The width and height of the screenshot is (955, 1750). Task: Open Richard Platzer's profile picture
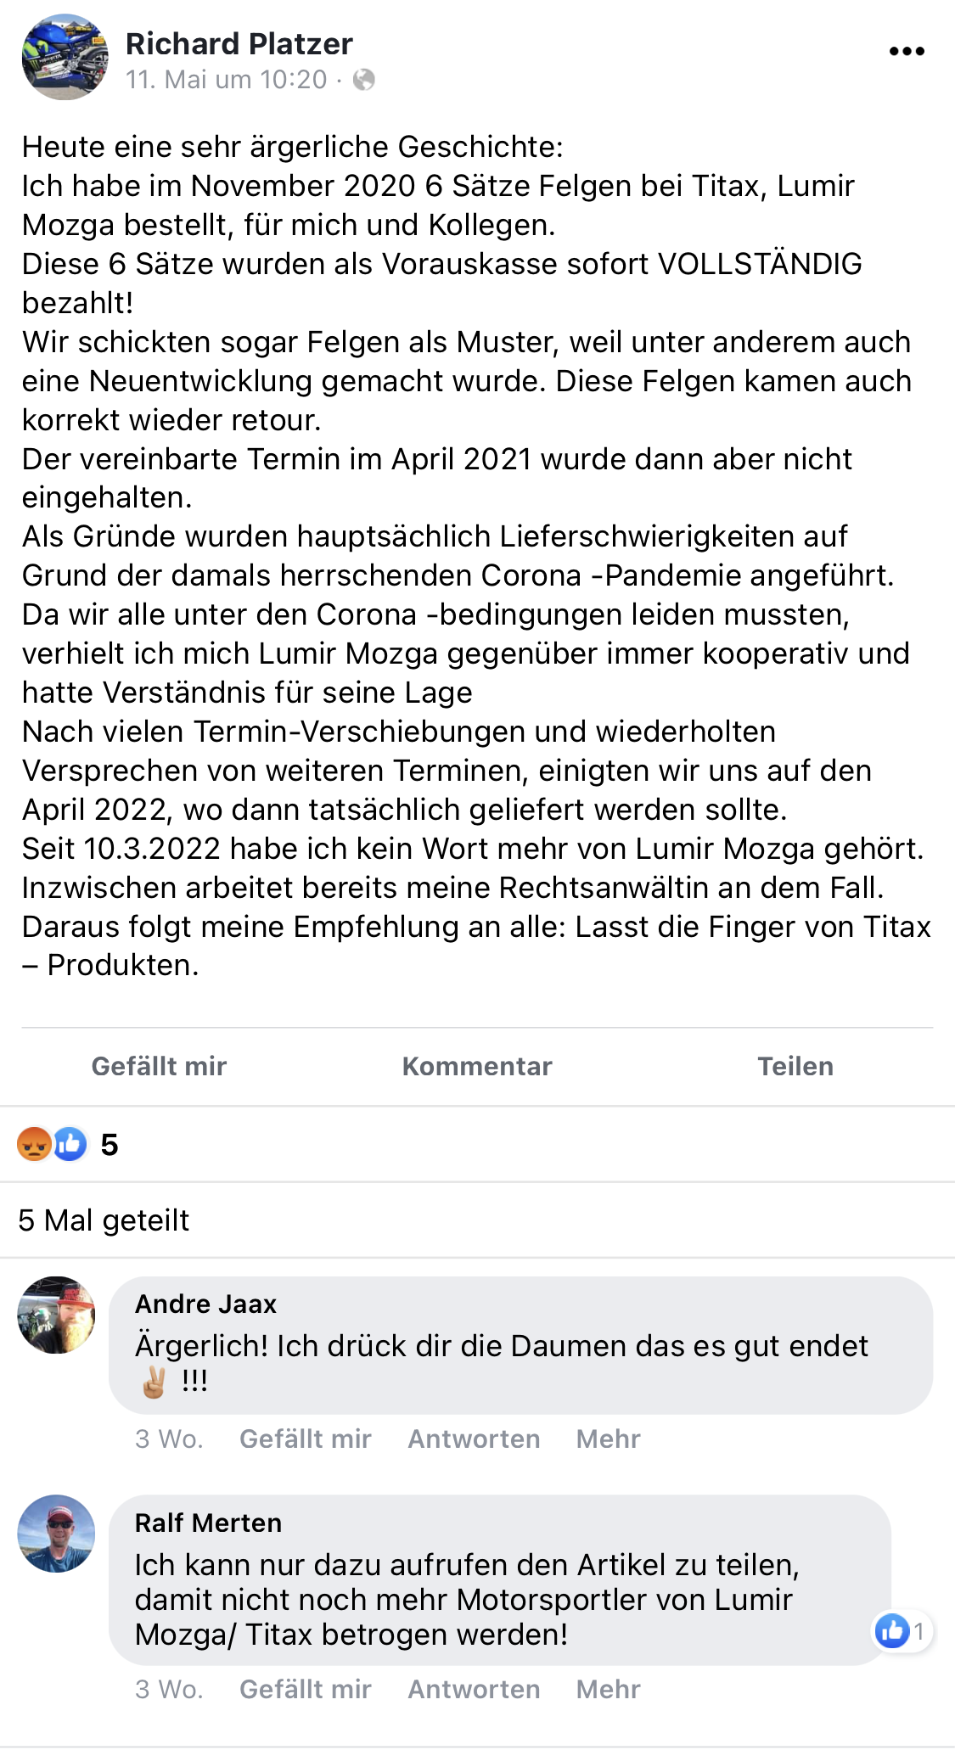(65, 58)
